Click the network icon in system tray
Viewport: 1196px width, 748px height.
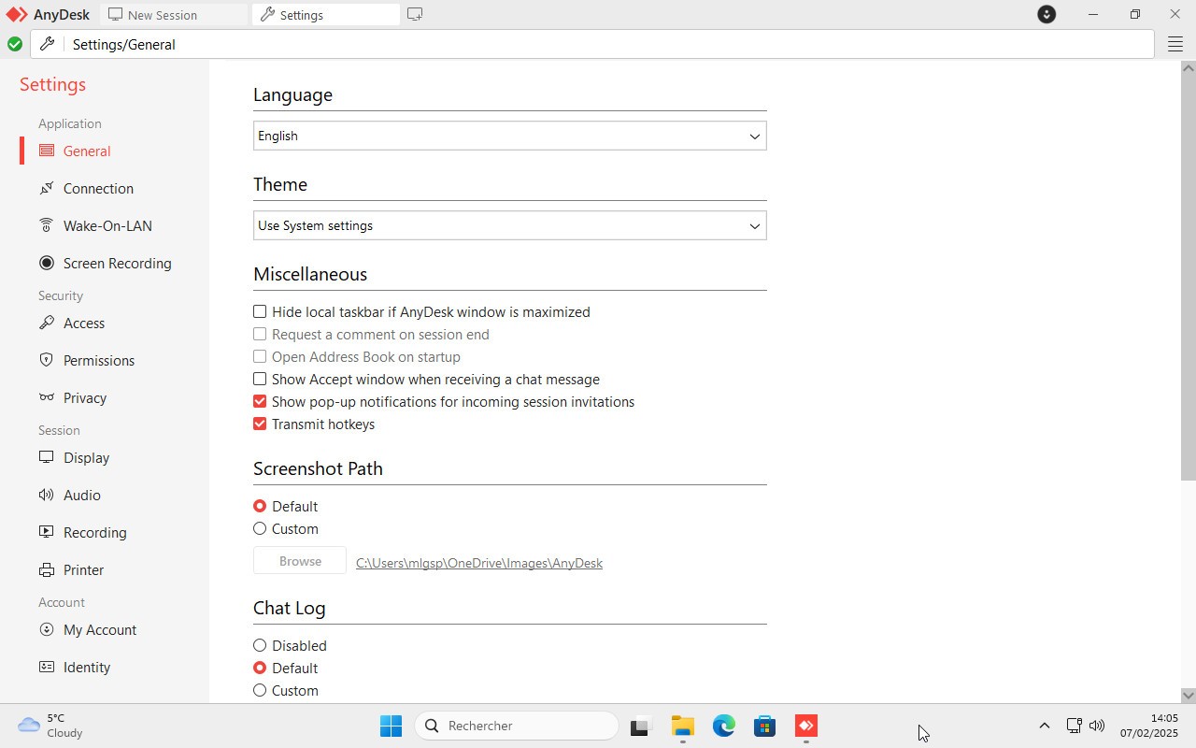click(x=1075, y=726)
